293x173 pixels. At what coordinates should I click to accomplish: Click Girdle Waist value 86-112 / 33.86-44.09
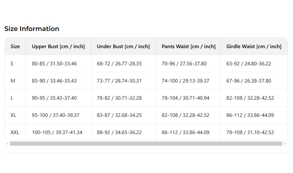click(250, 115)
